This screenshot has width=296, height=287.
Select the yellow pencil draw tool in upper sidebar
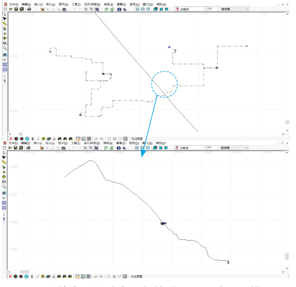[x=4, y=24]
